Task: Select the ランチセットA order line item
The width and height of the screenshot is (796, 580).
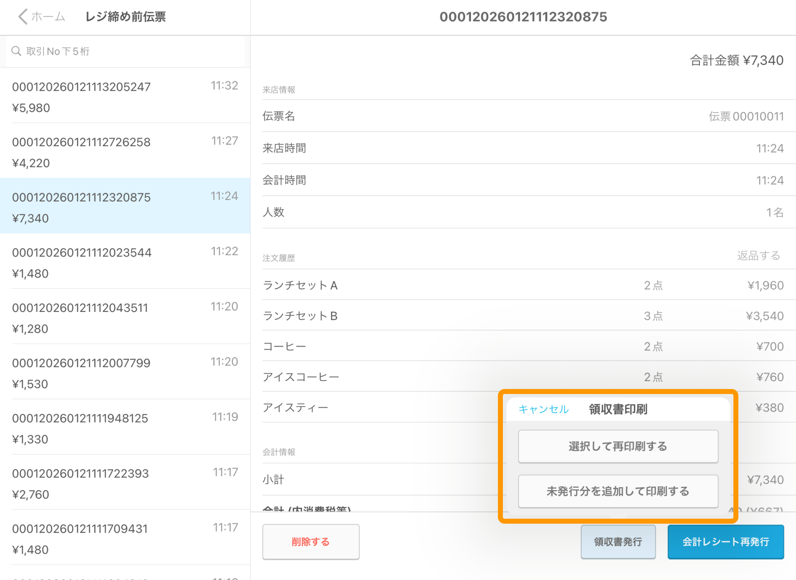Action: pyautogui.click(x=301, y=285)
